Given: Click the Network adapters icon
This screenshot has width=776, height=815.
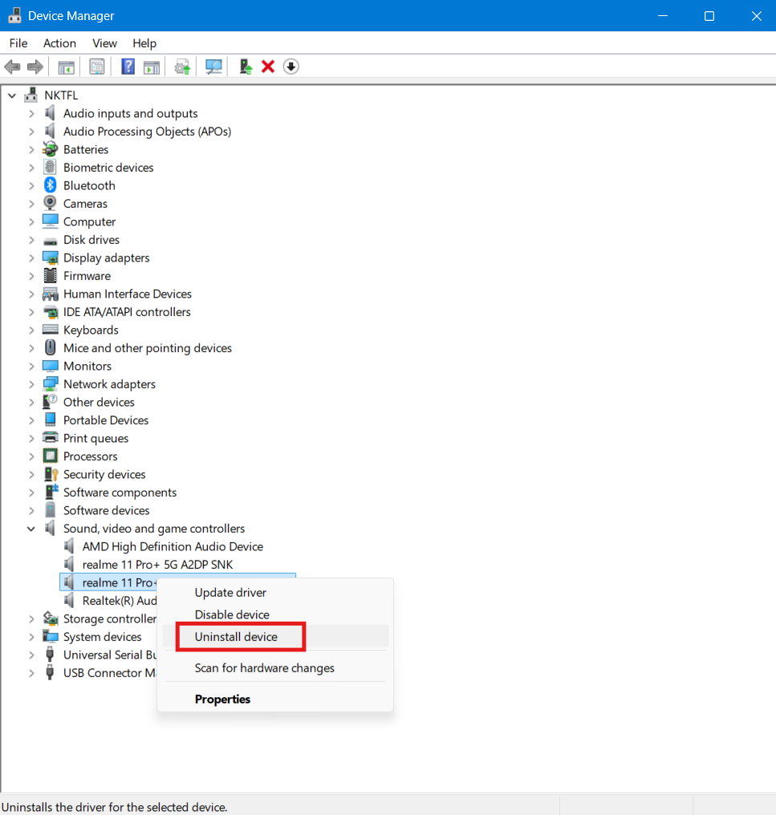Looking at the screenshot, I should pos(50,383).
